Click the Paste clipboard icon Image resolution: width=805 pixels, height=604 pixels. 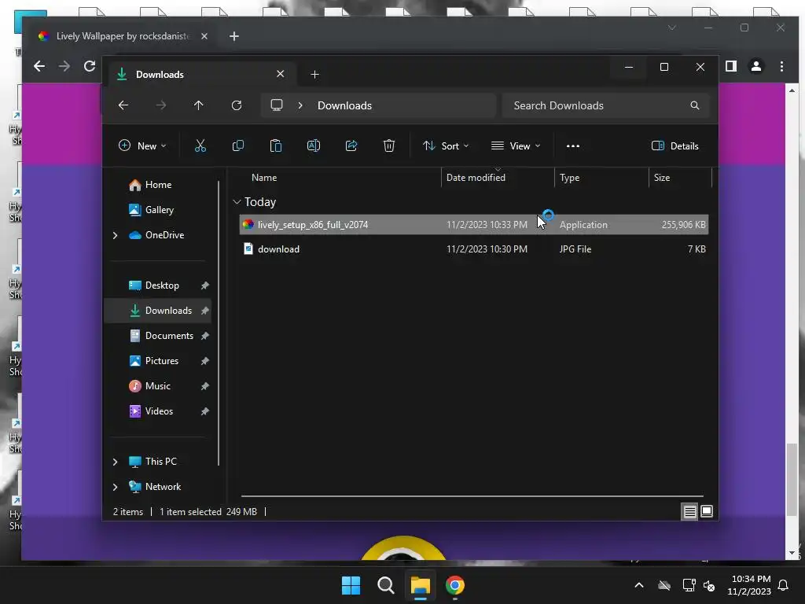[x=276, y=145]
